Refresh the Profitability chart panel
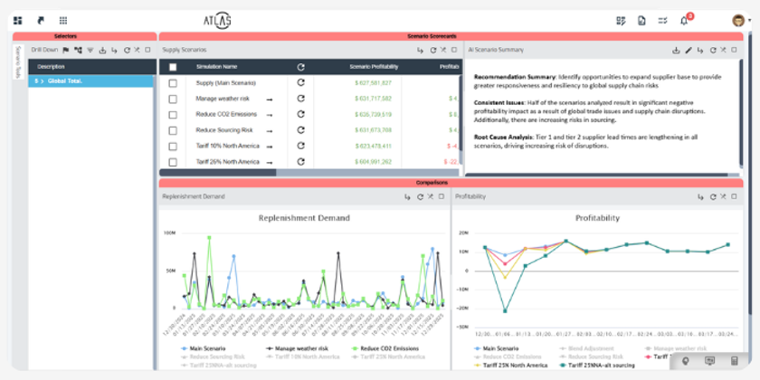This screenshot has height=380, width=760. point(711,196)
